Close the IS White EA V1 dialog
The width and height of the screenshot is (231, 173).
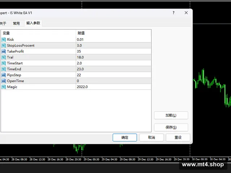[186, 13]
